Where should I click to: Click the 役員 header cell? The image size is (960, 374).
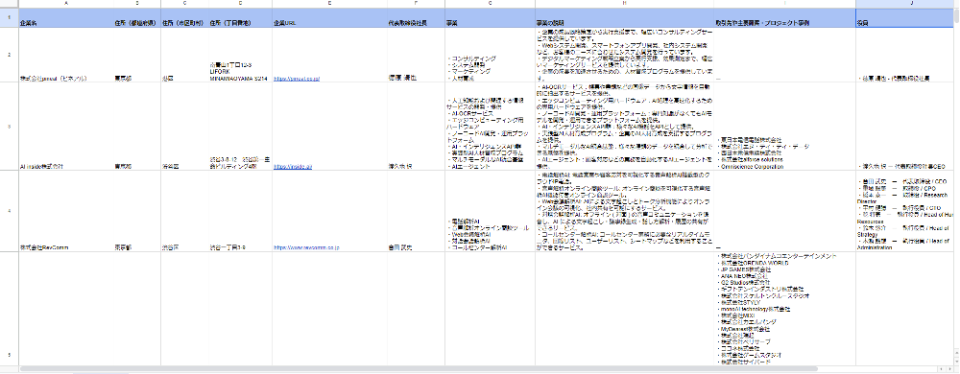click(905, 17)
